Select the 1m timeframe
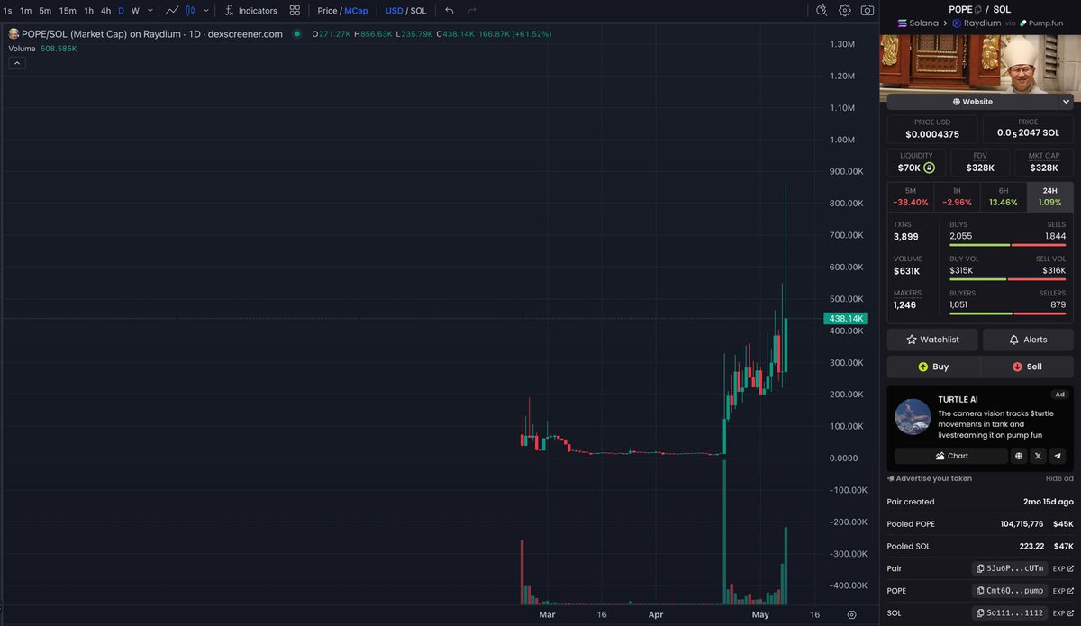Screen dimensions: 1081x626 coord(25,11)
